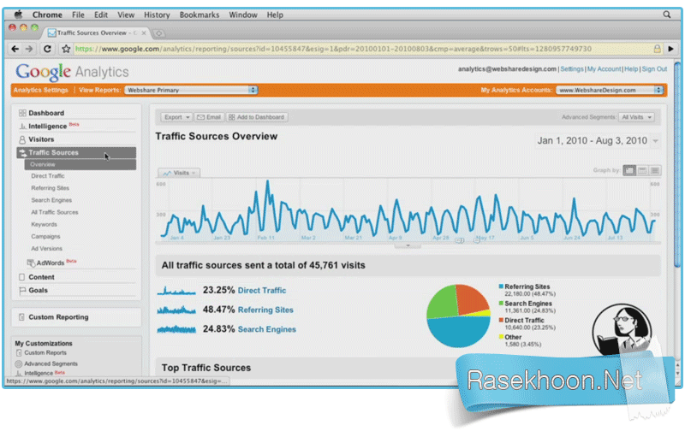This screenshot has width=685, height=431.
Task: Open the My Account link
Action: click(x=604, y=69)
